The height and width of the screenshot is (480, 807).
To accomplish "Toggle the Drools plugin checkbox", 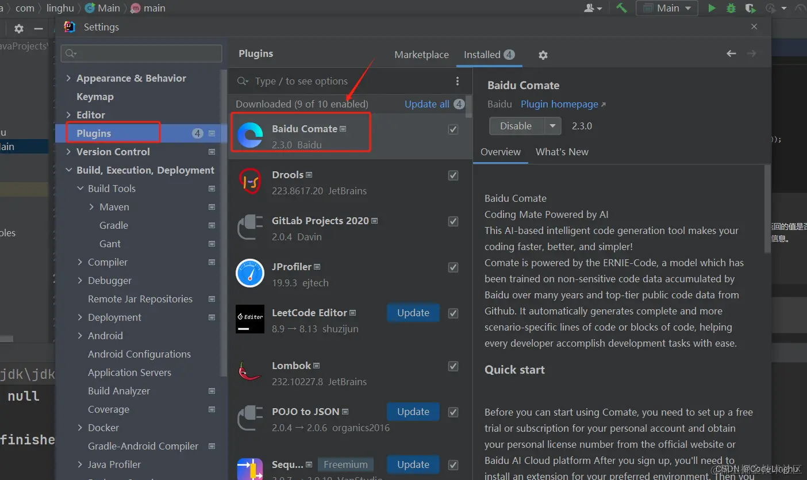I will pos(454,175).
